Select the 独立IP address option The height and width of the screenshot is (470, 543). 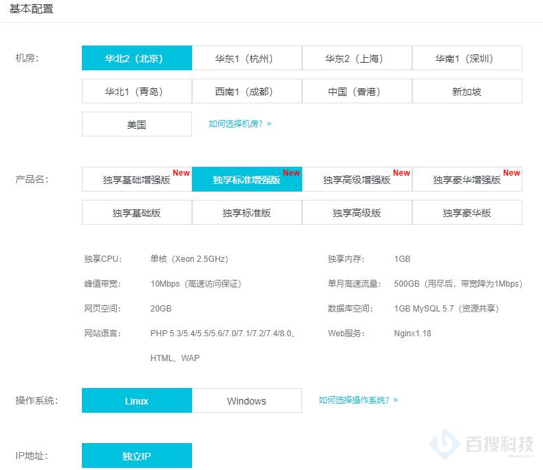(x=137, y=456)
